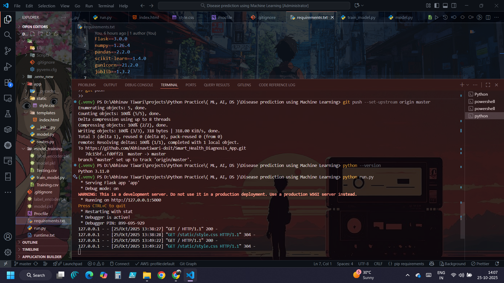Screen dimensions: 504x283
Task: Click the split editor right icon
Action: click(488, 17)
